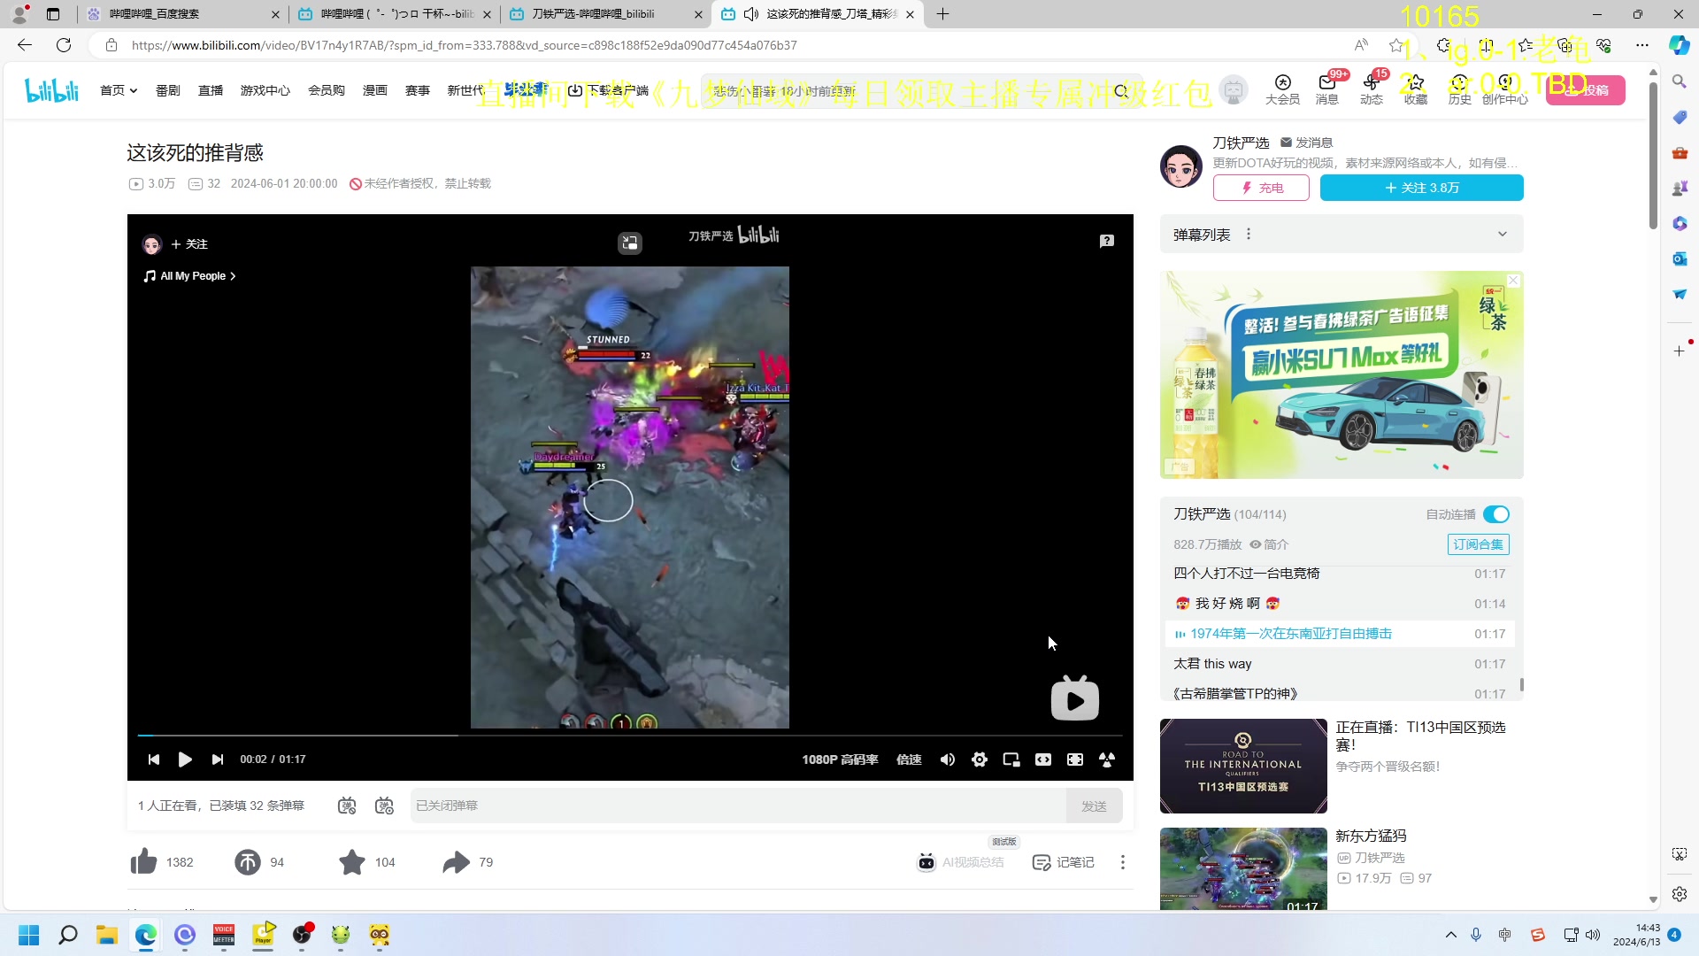Click the playlist scrollbar in the collection panel

pos(1521,684)
